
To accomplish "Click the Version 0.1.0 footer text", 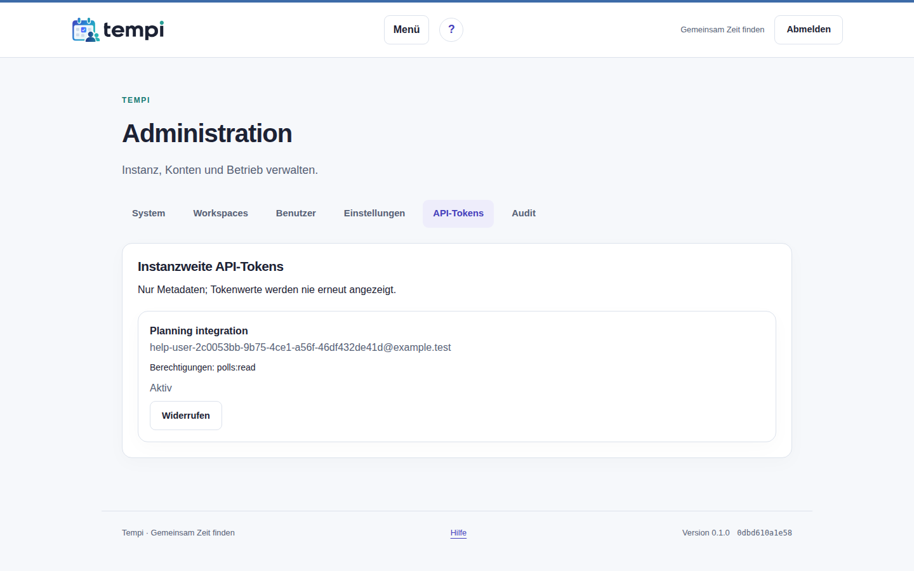I will 706,533.
